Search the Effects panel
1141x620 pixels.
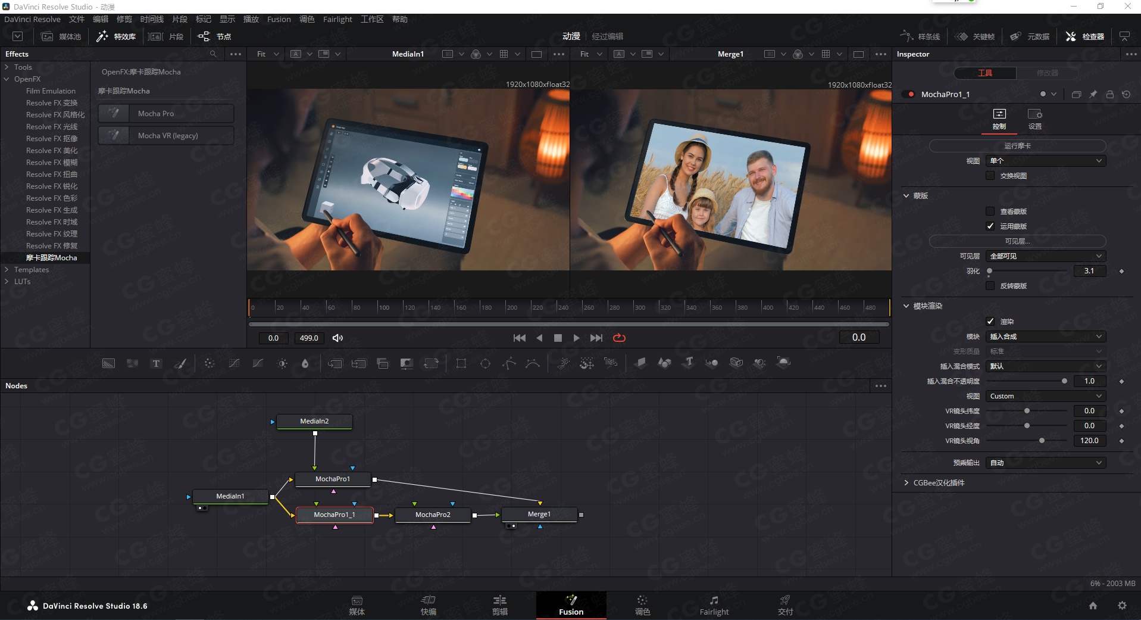tap(213, 54)
